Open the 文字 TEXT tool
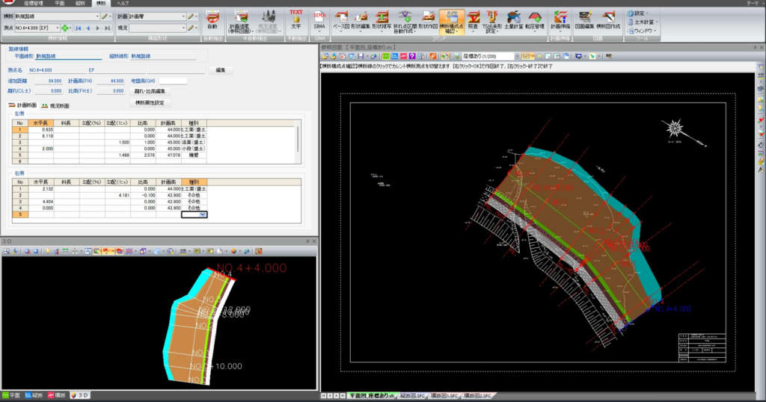This screenshot has width=766, height=402. pyautogui.click(x=295, y=19)
